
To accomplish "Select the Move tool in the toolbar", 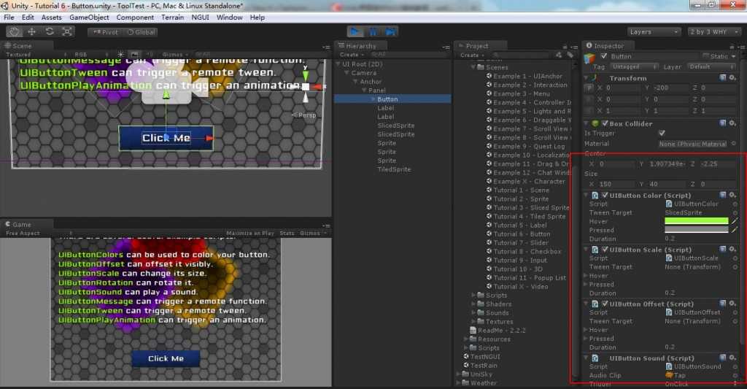I will point(32,32).
